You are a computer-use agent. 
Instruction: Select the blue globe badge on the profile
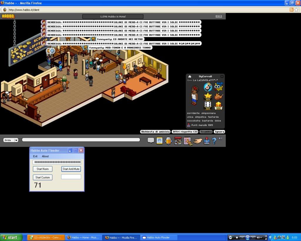208,87
